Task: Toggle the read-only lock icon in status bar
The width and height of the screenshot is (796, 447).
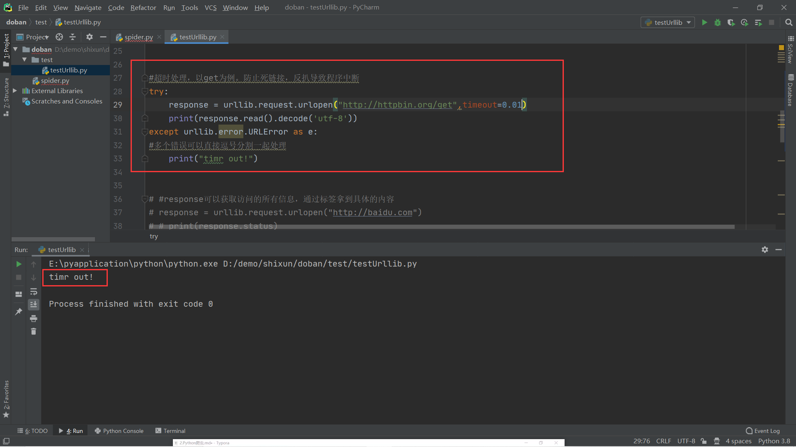Action: [x=704, y=441]
